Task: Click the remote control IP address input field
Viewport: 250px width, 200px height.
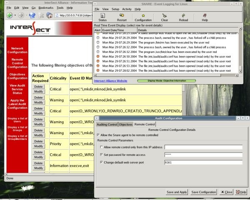Action: click(203, 147)
